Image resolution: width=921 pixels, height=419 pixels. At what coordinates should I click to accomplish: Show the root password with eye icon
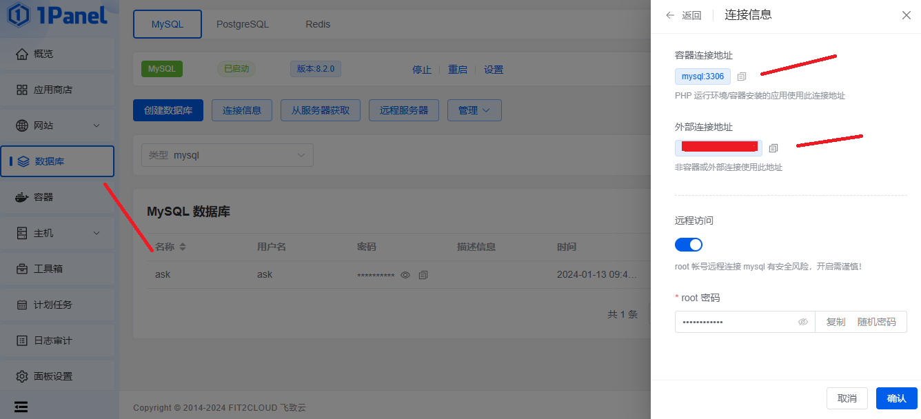click(802, 322)
